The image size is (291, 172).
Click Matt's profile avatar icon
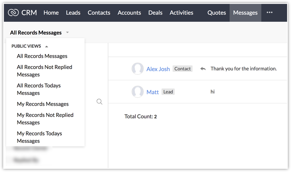138,92
